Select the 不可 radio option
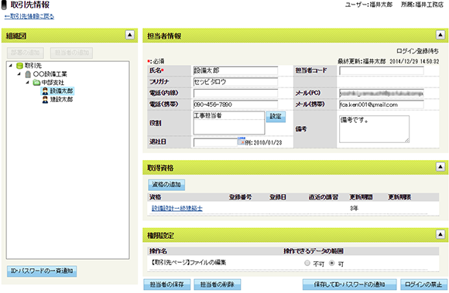The height and width of the screenshot is (293, 449). [307, 263]
